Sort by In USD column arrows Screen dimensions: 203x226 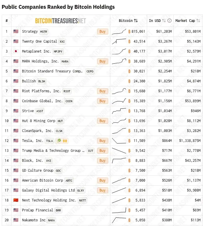pos(164,21)
